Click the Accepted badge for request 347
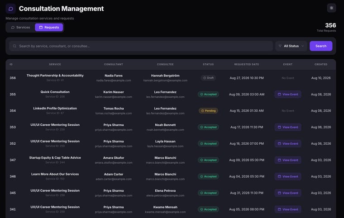This screenshot has height=218, width=344. [x=208, y=160]
